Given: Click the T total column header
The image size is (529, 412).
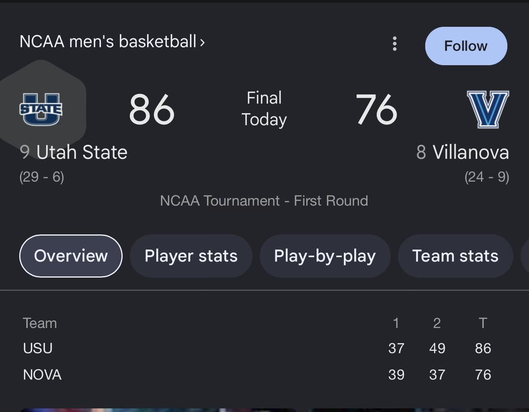Looking at the screenshot, I should (483, 323).
